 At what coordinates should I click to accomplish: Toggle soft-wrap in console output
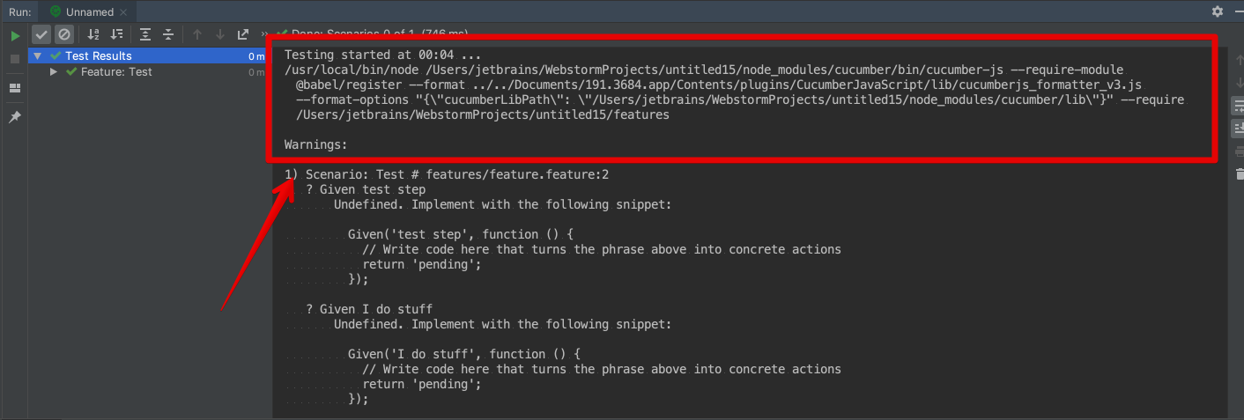click(x=1238, y=106)
